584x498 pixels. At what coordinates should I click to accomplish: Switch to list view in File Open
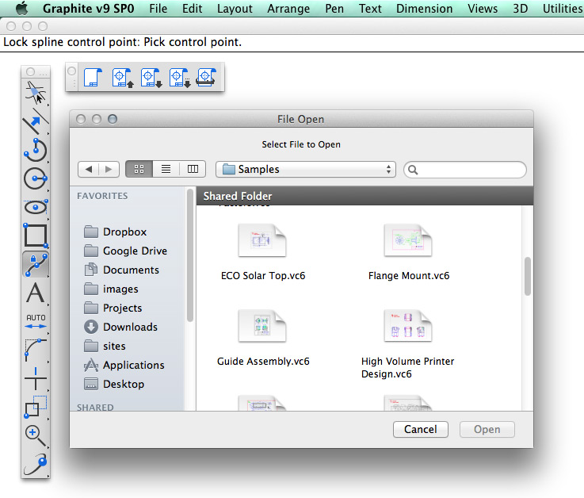pos(166,169)
